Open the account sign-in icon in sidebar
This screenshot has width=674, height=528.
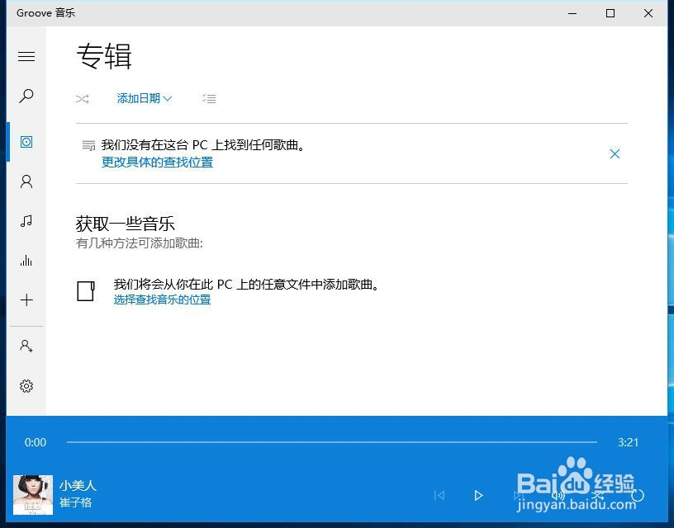click(26, 346)
